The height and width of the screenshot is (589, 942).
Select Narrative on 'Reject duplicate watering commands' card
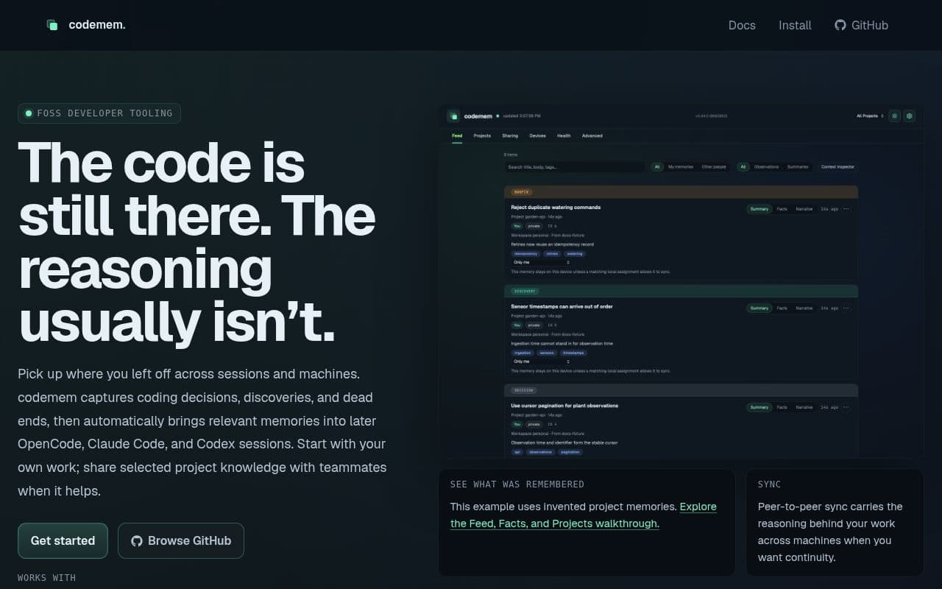(804, 209)
